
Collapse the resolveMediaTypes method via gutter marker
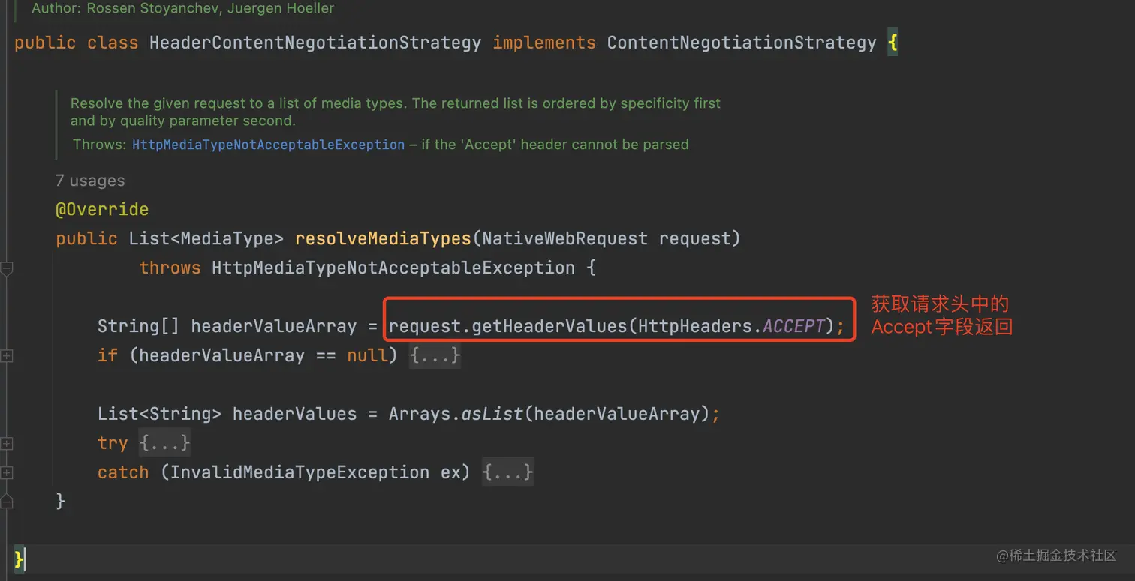[6, 269]
